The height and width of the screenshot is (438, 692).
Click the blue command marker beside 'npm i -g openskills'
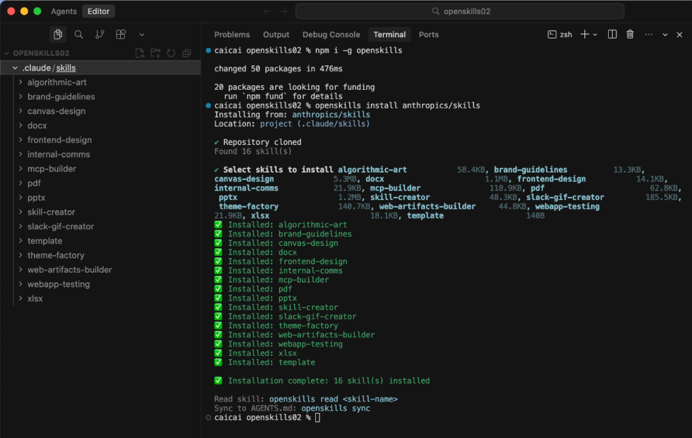(x=208, y=50)
